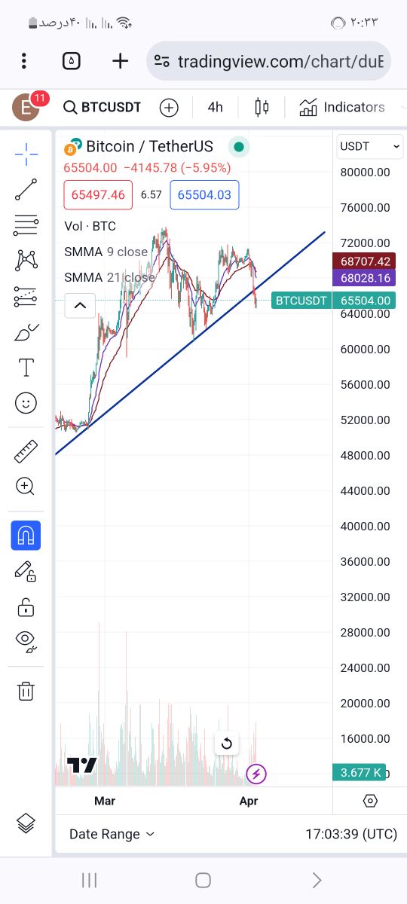Image resolution: width=407 pixels, height=904 pixels.
Task: Toggle stay in drawing mode
Action: pyautogui.click(x=26, y=571)
